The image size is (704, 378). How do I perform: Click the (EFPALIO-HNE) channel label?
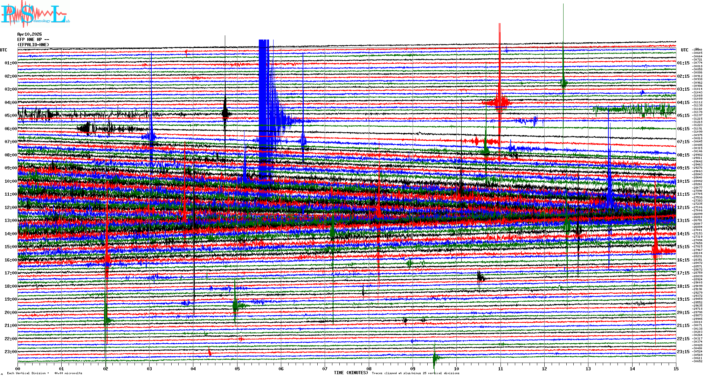click(x=33, y=45)
